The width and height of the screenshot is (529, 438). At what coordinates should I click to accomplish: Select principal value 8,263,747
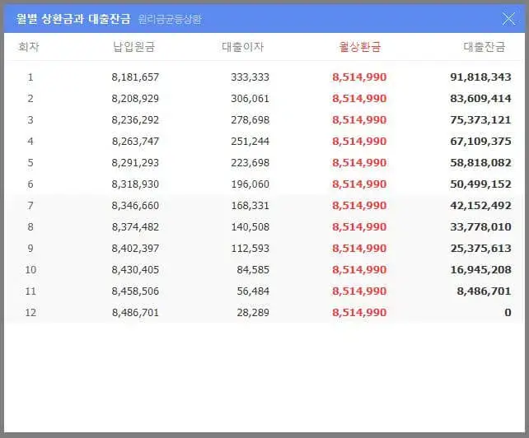point(135,142)
